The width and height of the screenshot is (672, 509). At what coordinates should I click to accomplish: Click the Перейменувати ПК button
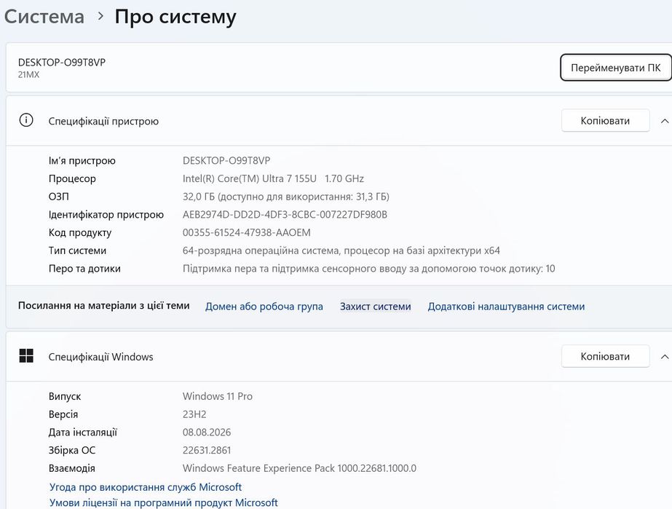click(616, 67)
